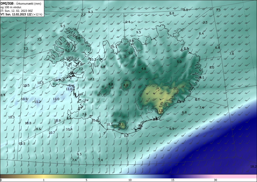Click the 5.2 value in north Iceland
The image size is (257, 182).
coord(131,53)
